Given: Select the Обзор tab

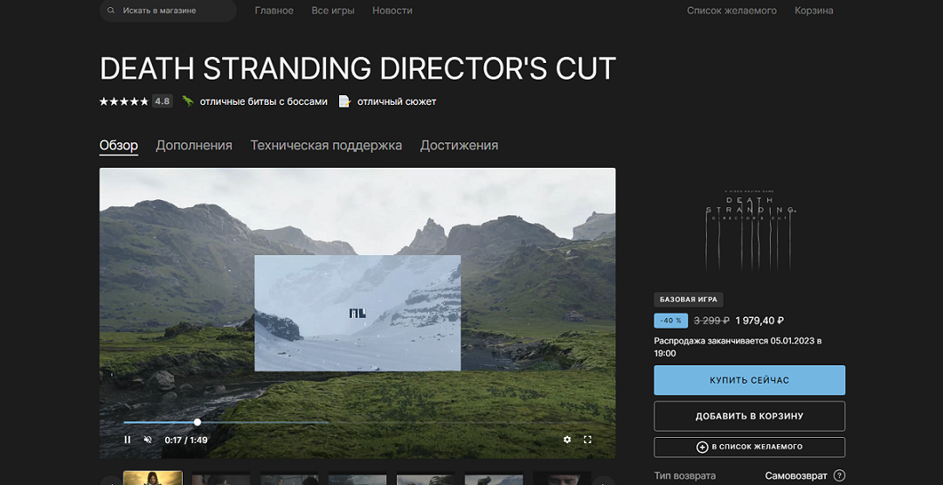Looking at the screenshot, I should (119, 145).
